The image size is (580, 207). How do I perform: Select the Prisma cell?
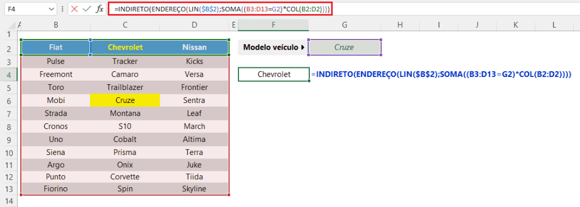tap(125, 152)
